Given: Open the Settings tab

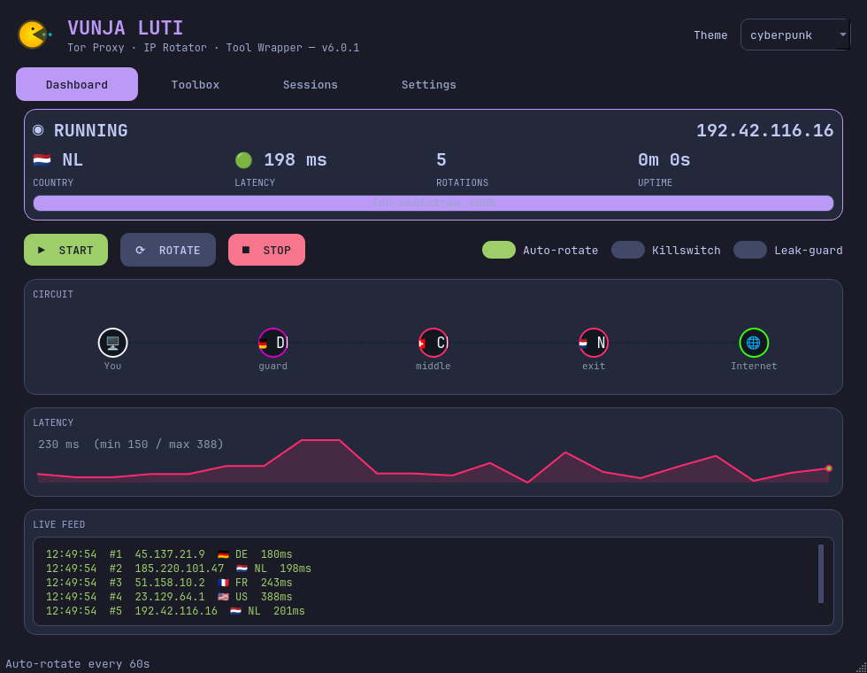Looking at the screenshot, I should [x=428, y=85].
